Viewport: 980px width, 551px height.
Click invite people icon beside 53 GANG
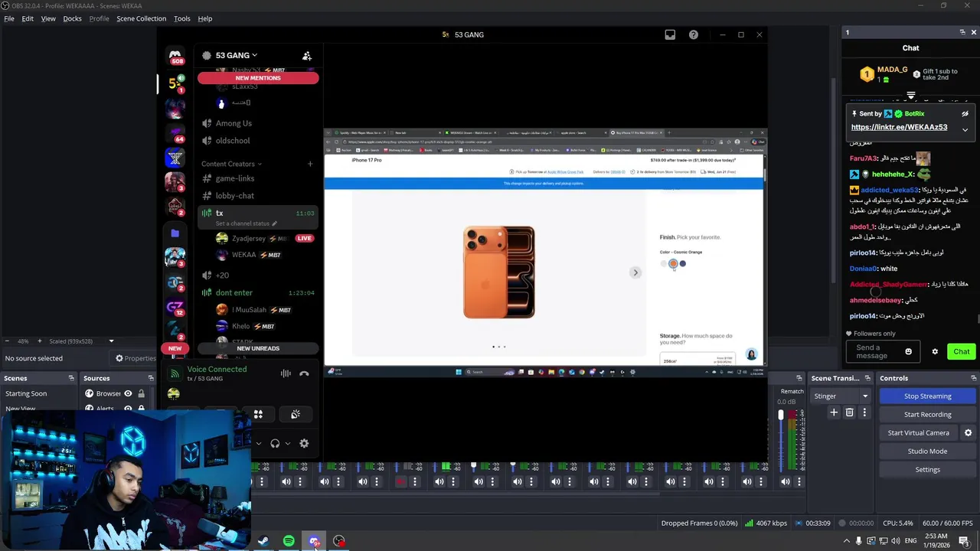pos(307,56)
